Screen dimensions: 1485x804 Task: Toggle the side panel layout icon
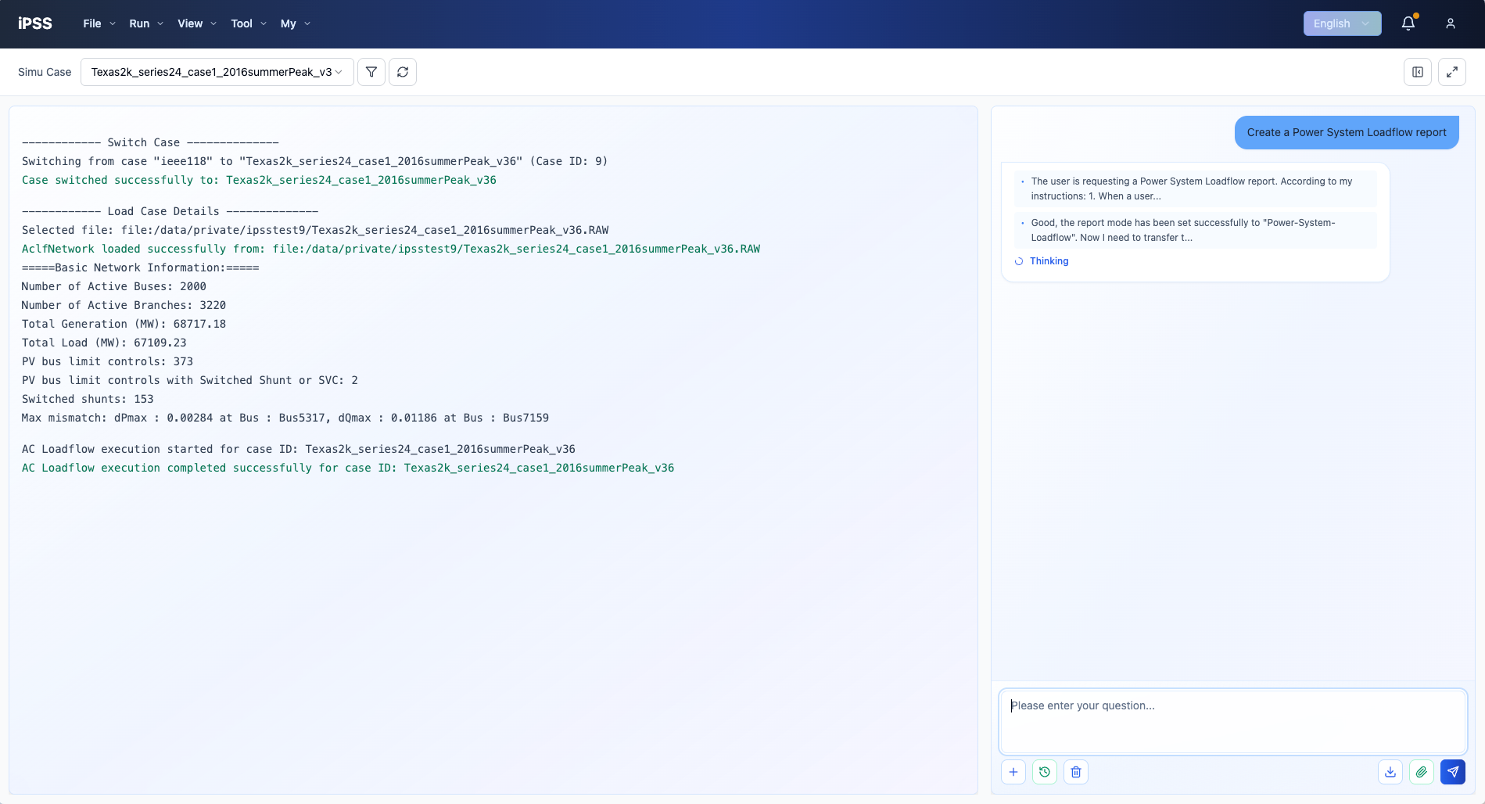(1418, 72)
